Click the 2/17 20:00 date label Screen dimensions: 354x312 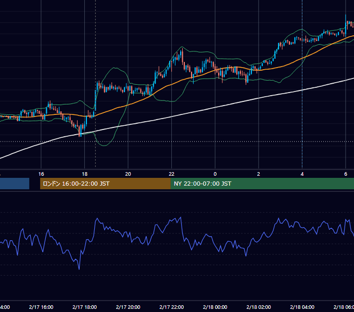coord(128,307)
